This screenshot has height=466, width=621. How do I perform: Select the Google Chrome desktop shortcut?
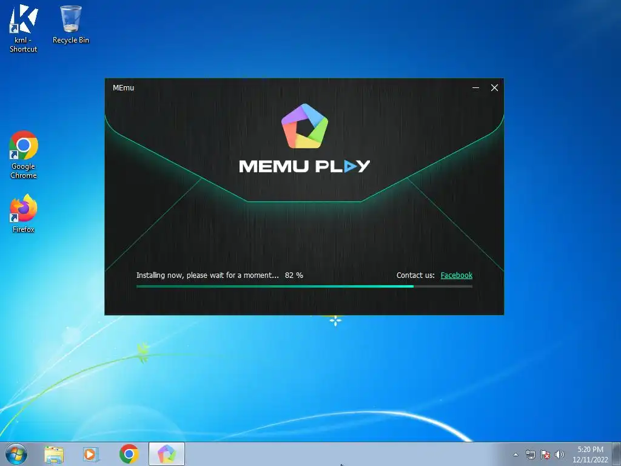[x=24, y=155]
